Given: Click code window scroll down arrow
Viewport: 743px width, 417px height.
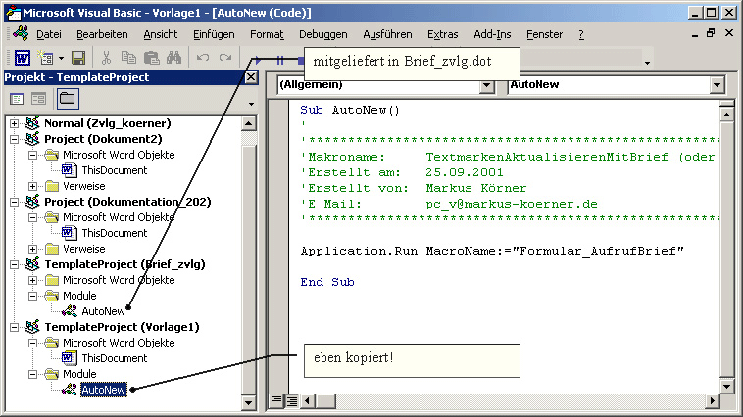Looking at the screenshot, I should click(726, 386).
